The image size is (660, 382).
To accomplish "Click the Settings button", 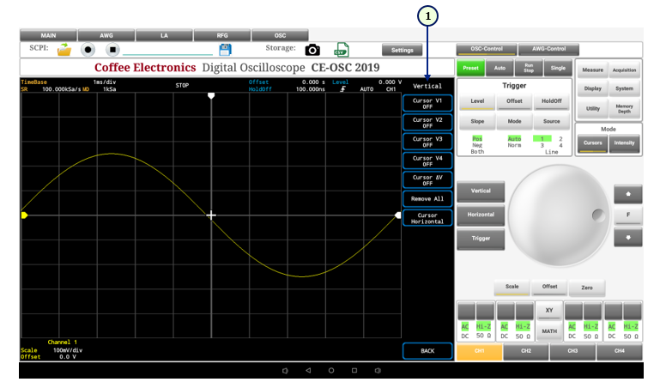I will tap(402, 50).
